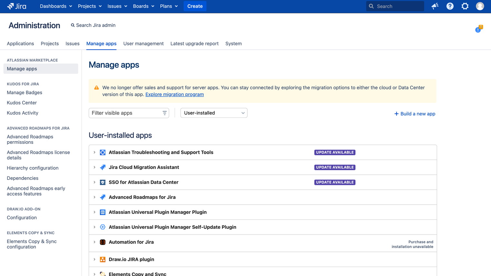Open the user profile avatar menu
Screen dimensions: 491x276
pos(480,6)
